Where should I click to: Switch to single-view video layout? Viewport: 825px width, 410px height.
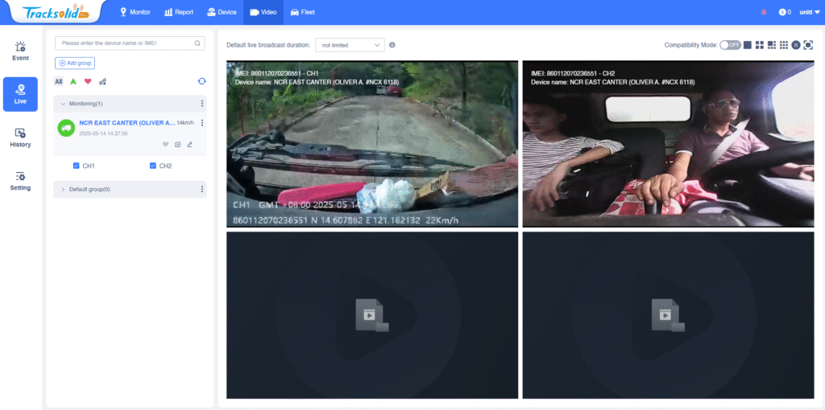pos(748,45)
